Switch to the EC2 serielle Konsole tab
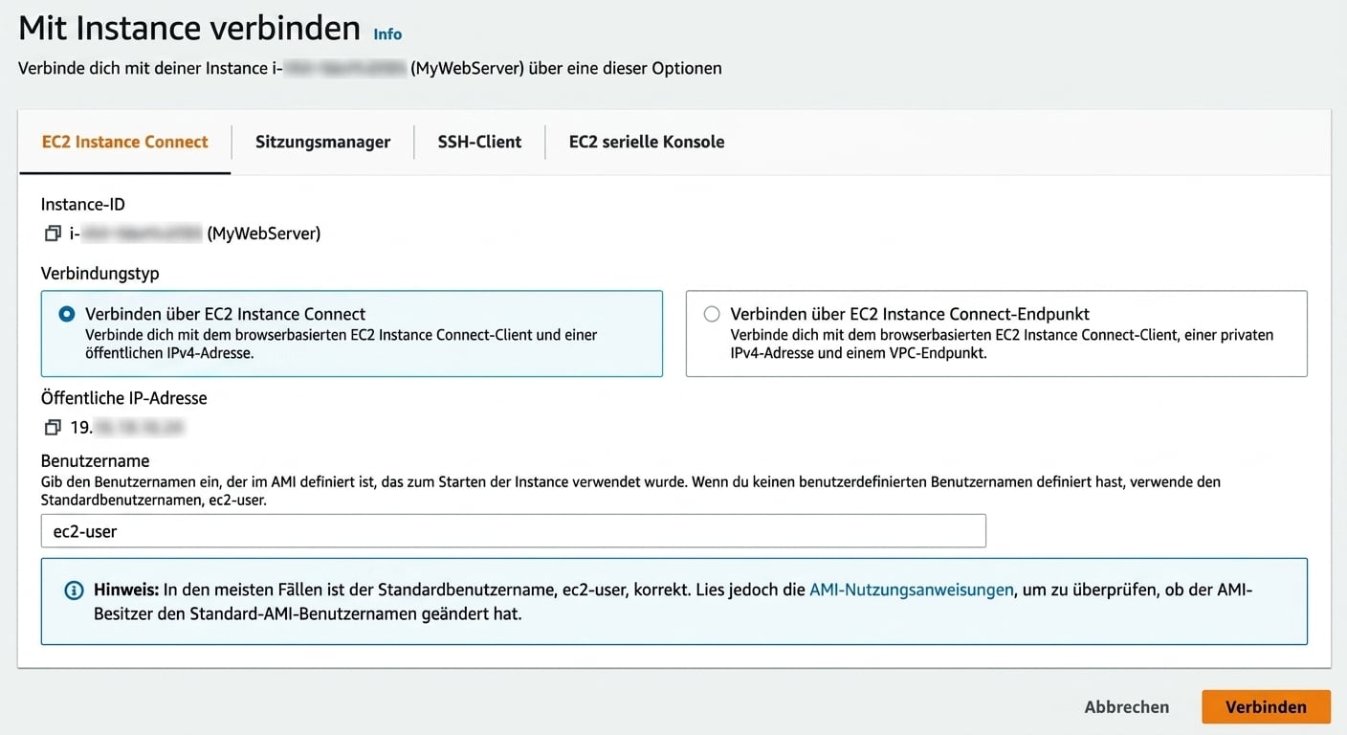 click(x=646, y=142)
